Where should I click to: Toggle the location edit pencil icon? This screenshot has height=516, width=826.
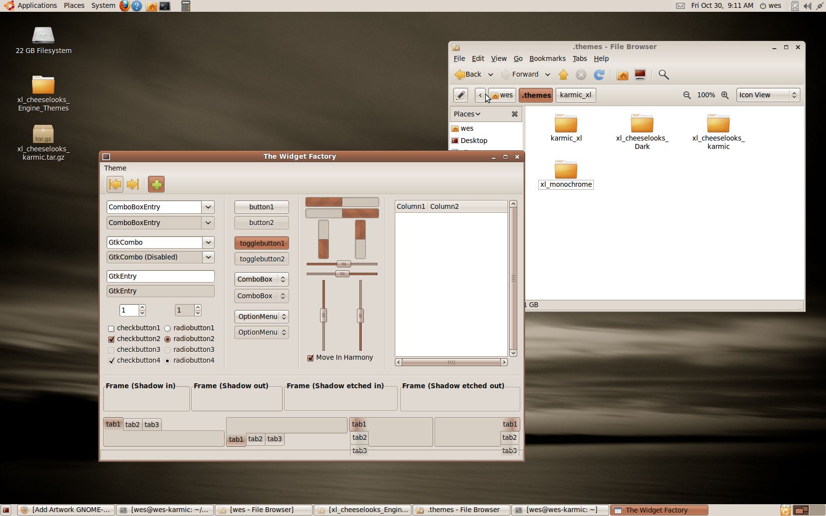click(460, 95)
